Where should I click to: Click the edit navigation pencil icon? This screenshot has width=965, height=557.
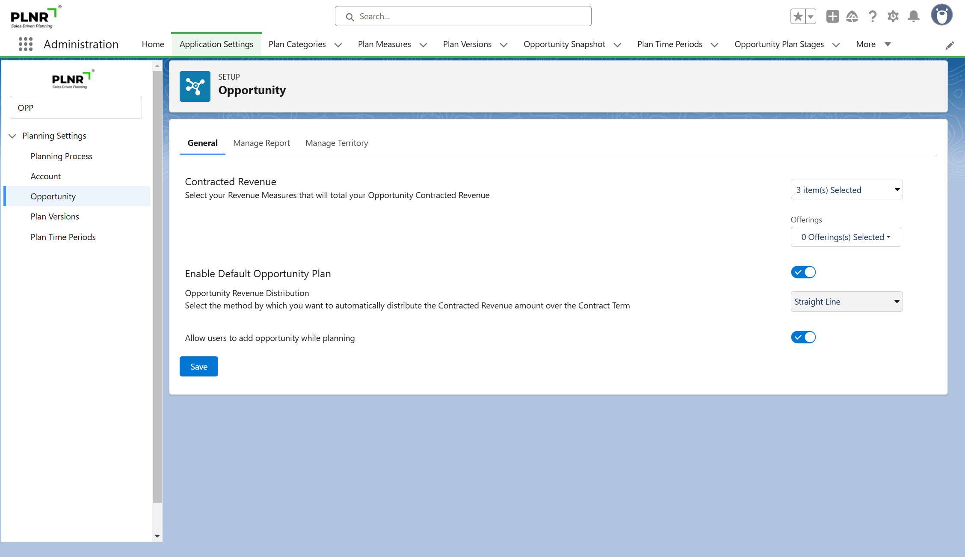(x=950, y=45)
